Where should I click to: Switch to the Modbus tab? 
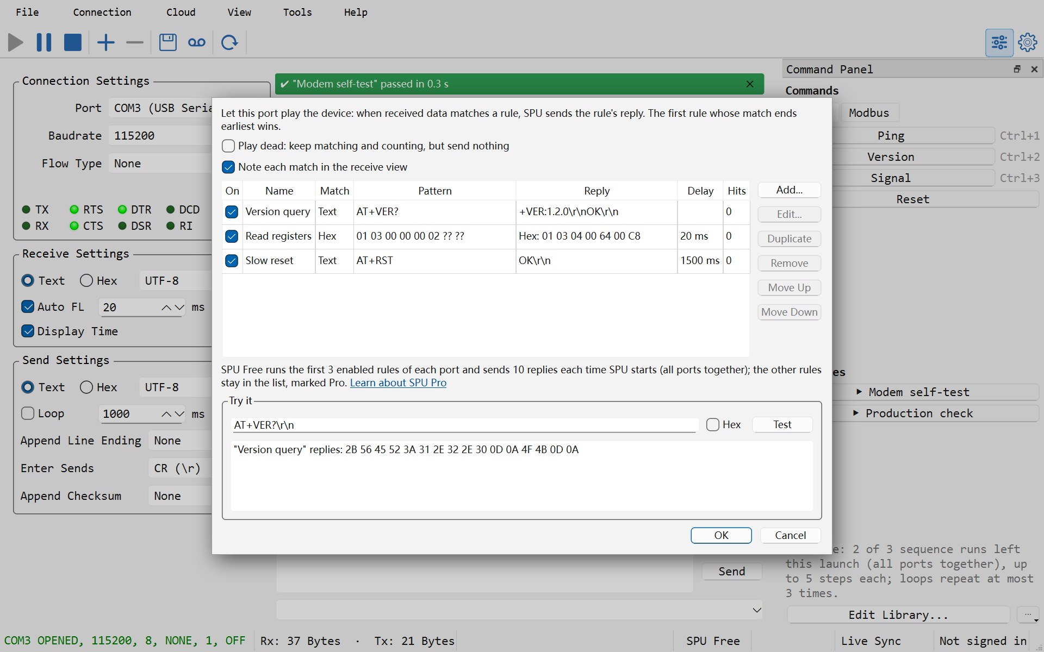[869, 113]
